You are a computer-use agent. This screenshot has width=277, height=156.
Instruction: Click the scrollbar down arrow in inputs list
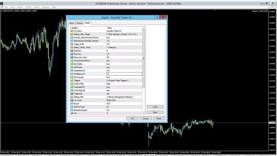point(144,113)
